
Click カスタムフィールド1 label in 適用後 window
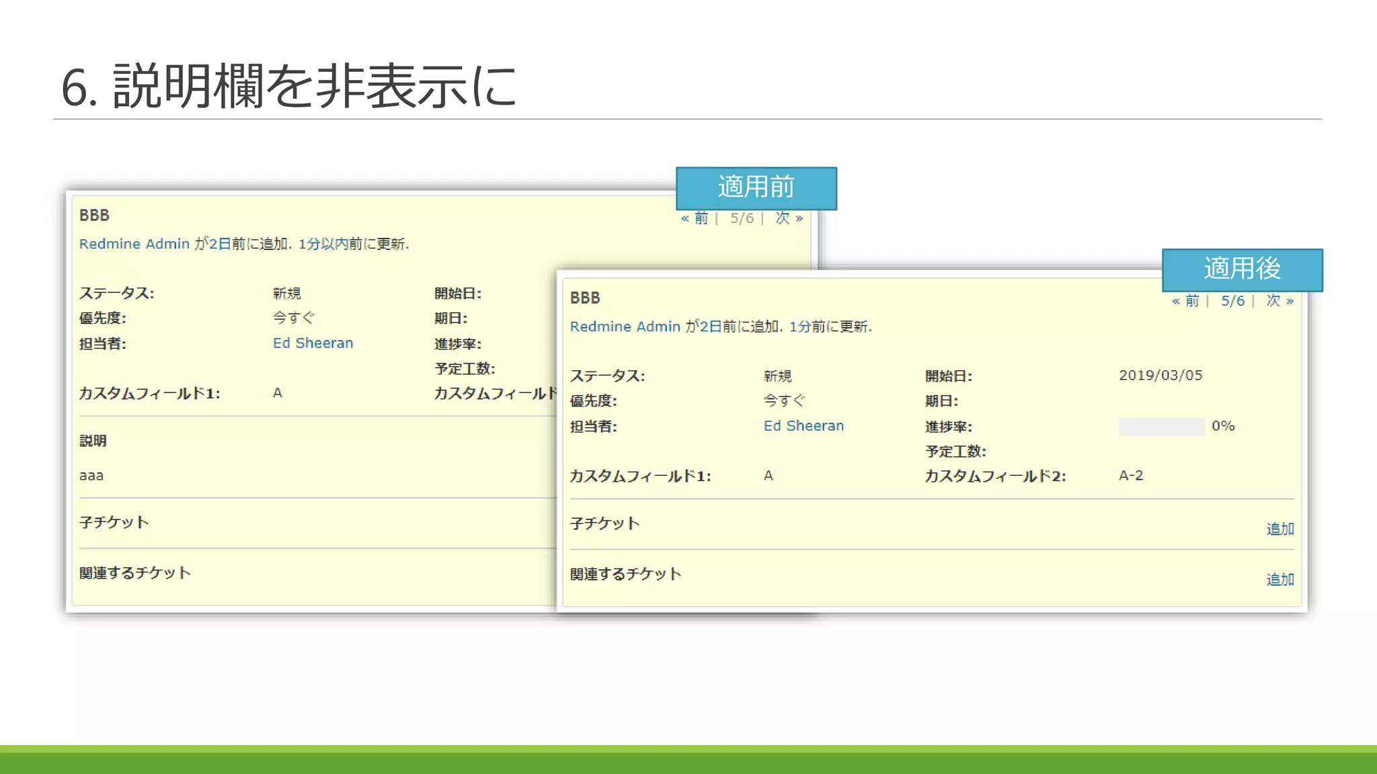pos(640,476)
